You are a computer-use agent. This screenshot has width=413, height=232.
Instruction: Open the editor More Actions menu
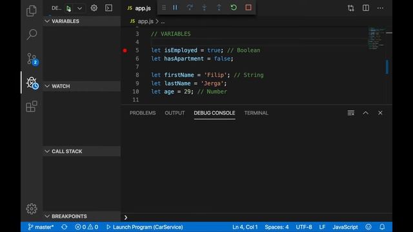point(380,8)
